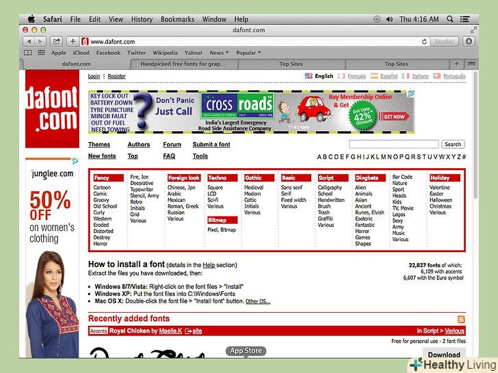The width and height of the screenshot is (498, 373).
Task: Click the show all tabs icon
Action: click(471, 64)
